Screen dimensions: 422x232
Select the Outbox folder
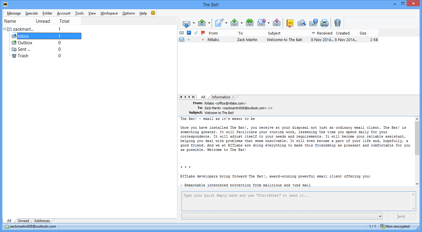point(25,43)
